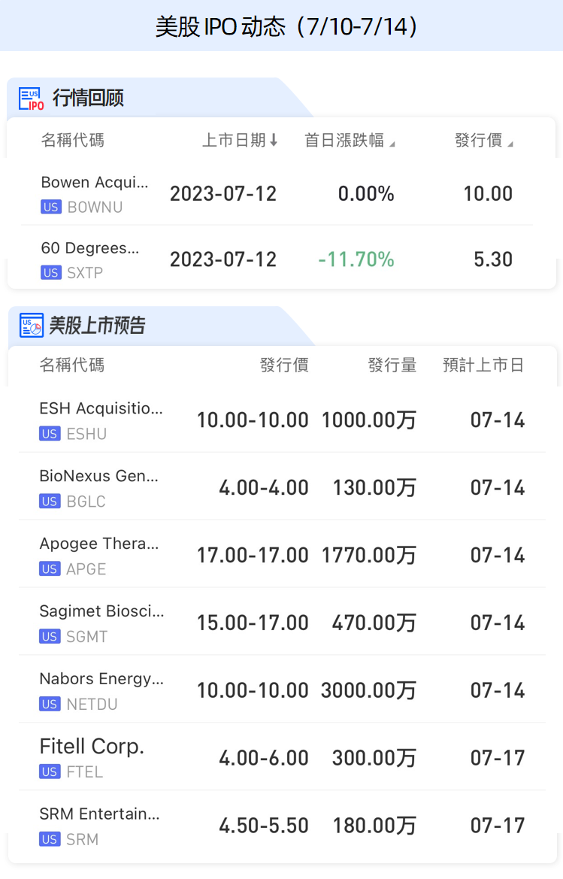Click the US IPO icon beside 行情回顾

click(32, 99)
